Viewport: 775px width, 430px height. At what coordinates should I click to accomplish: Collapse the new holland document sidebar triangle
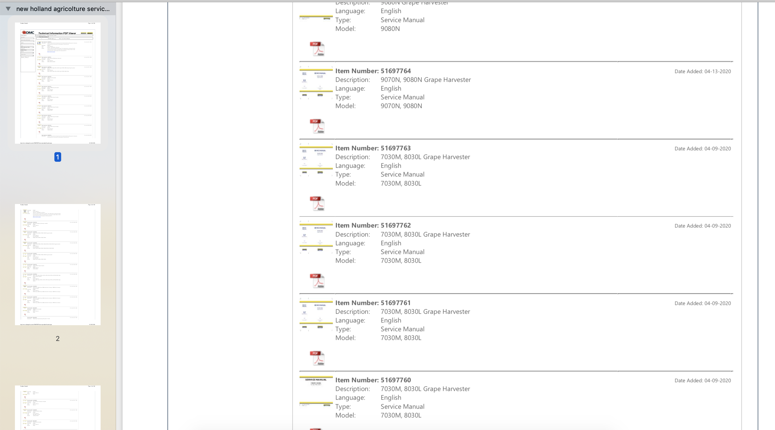point(8,9)
